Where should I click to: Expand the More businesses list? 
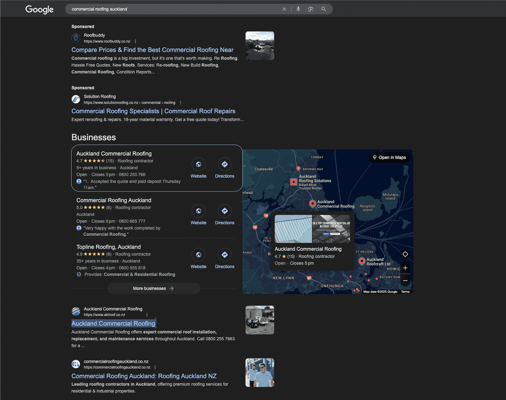tap(153, 288)
